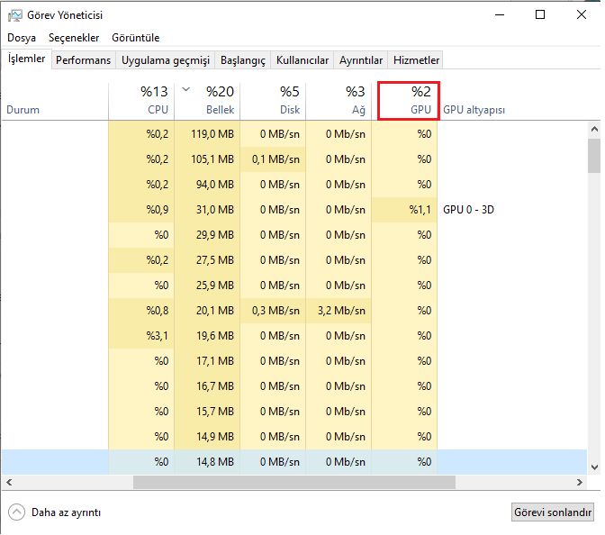Click the %0,9 CPU usage cell
Image resolution: width=605 pixels, height=535 pixels.
coord(141,210)
